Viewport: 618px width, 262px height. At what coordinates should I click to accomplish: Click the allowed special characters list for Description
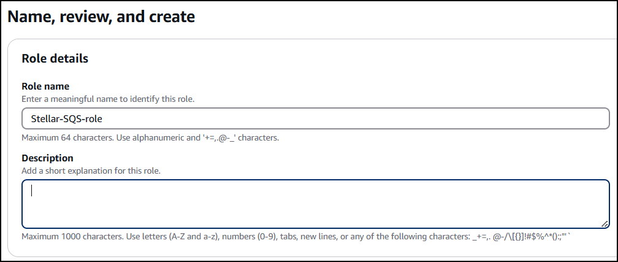coord(516,236)
